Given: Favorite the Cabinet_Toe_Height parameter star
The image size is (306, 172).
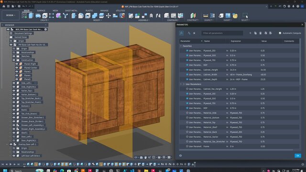Looking at the screenshot, I should [187, 89].
